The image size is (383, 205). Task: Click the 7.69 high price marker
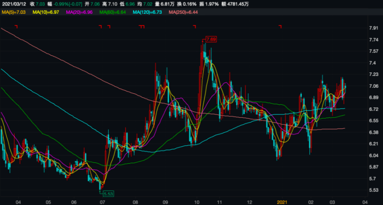tap(211, 40)
